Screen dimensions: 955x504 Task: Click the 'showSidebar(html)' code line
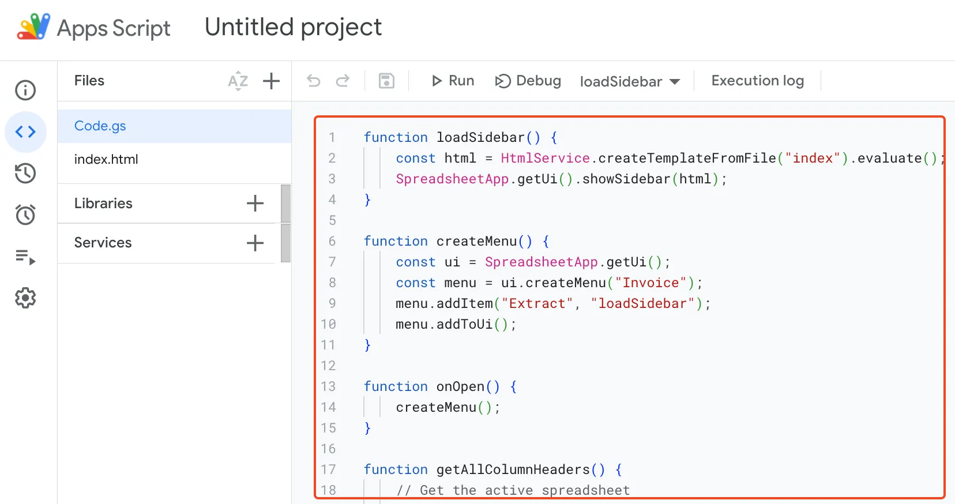pyautogui.click(x=561, y=179)
